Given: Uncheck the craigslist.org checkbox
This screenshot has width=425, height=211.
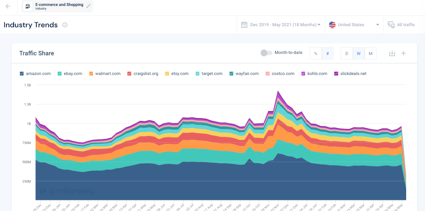Looking at the screenshot, I should 129,74.
